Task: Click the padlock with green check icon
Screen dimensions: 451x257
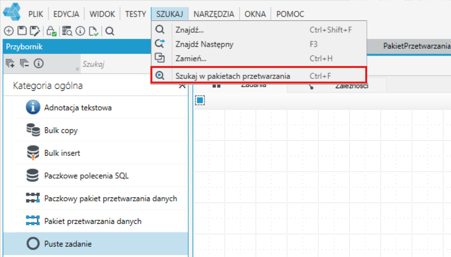Action: coord(51,31)
